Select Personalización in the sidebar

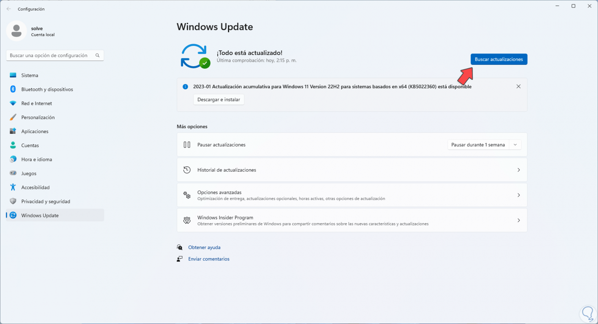(55, 118)
